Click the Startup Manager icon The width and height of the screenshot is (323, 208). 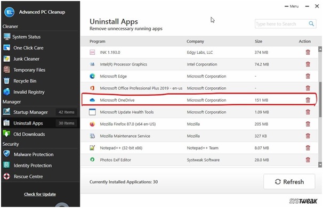tap(7, 112)
